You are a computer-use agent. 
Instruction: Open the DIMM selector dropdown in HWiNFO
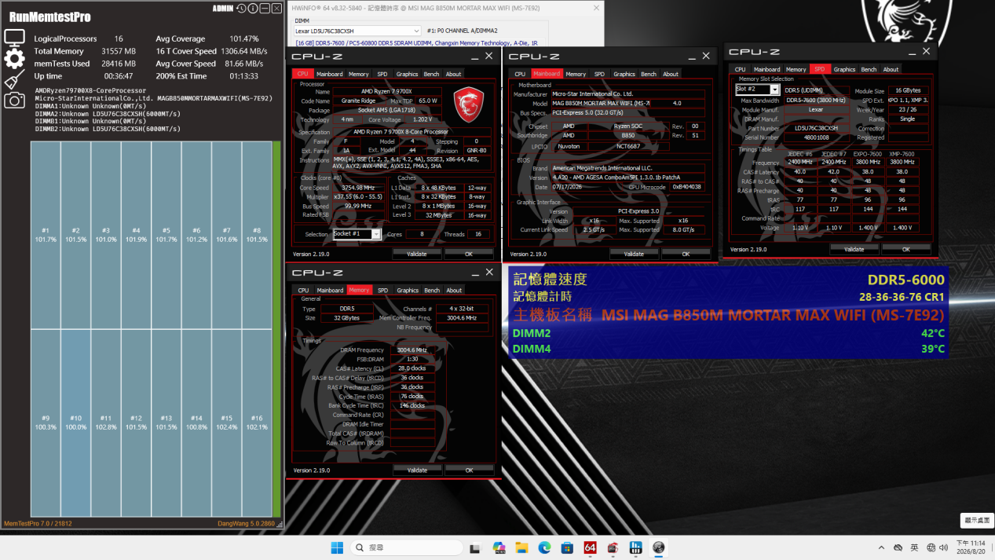(357, 31)
